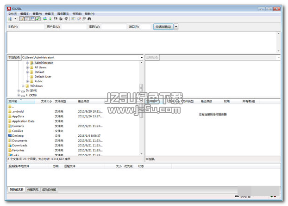This screenshot has width=288, height=206.
Task: Toggle the remote directory tree display
Action: [32, 18]
